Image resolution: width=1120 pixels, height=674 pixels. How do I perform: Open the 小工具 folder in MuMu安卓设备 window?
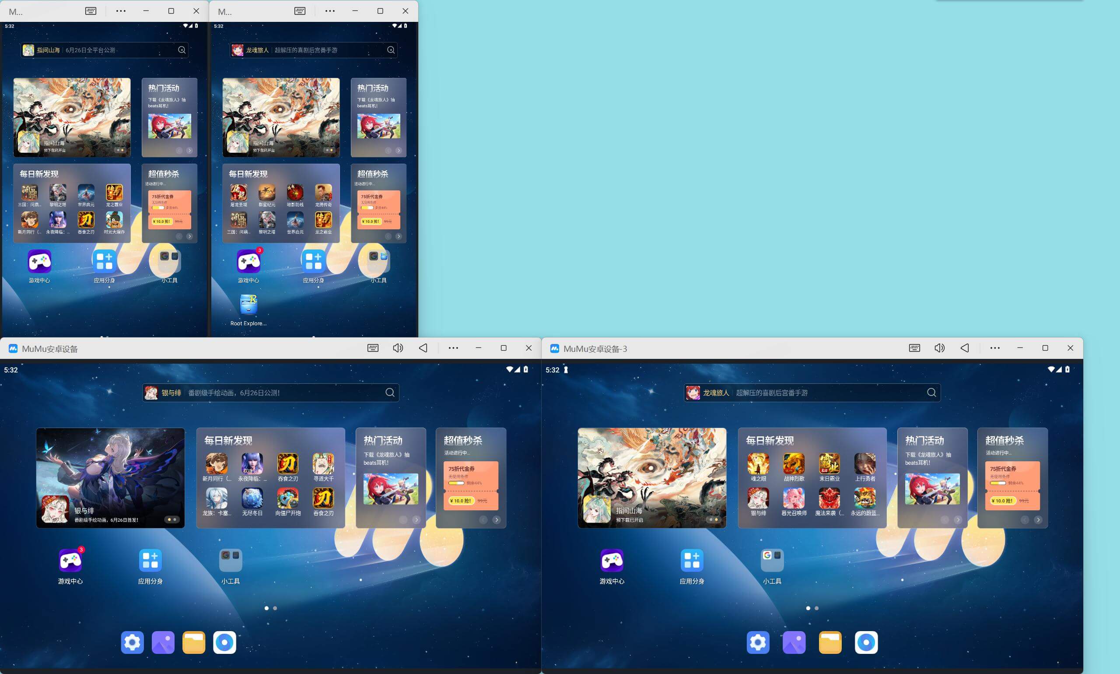pyautogui.click(x=230, y=561)
